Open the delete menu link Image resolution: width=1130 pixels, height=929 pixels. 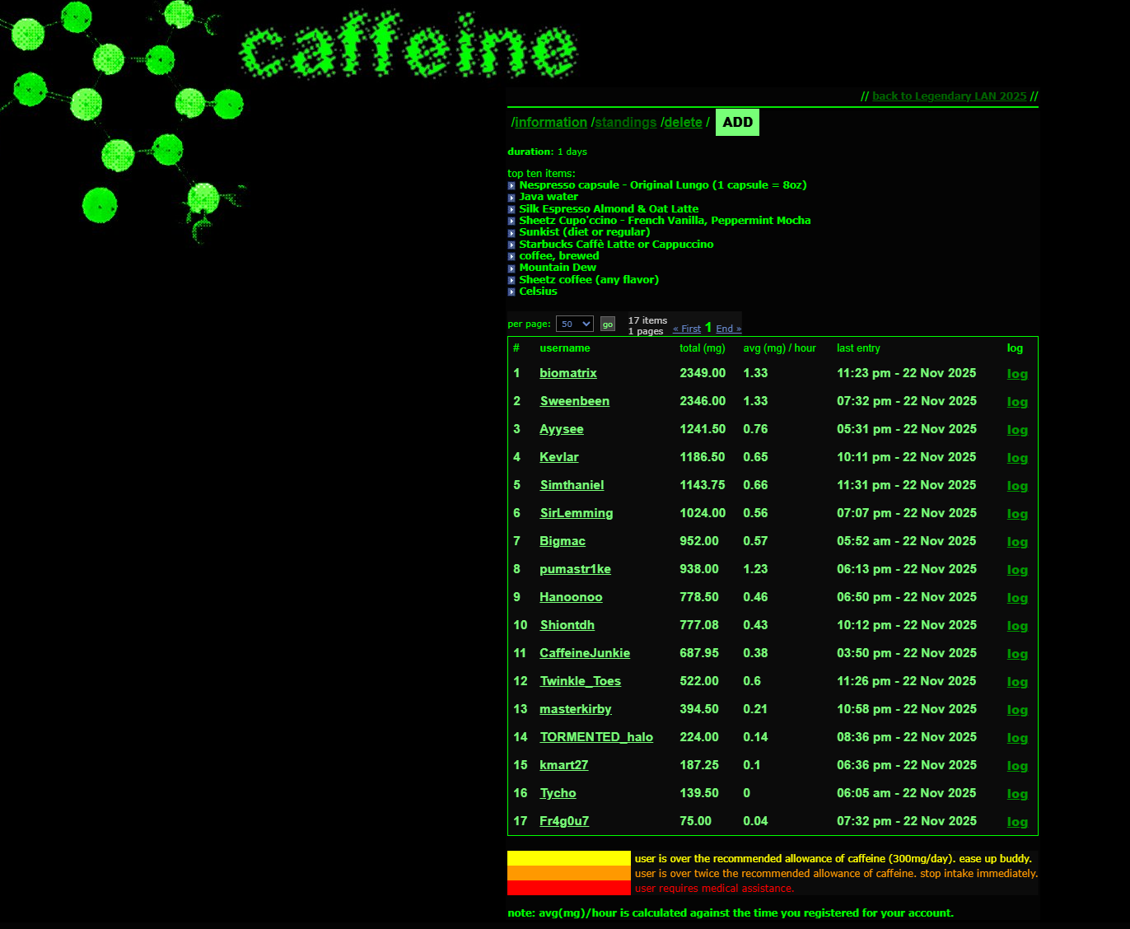coord(684,122)
